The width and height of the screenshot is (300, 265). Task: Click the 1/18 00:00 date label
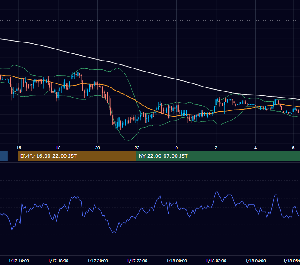click(x=176, y=261)
